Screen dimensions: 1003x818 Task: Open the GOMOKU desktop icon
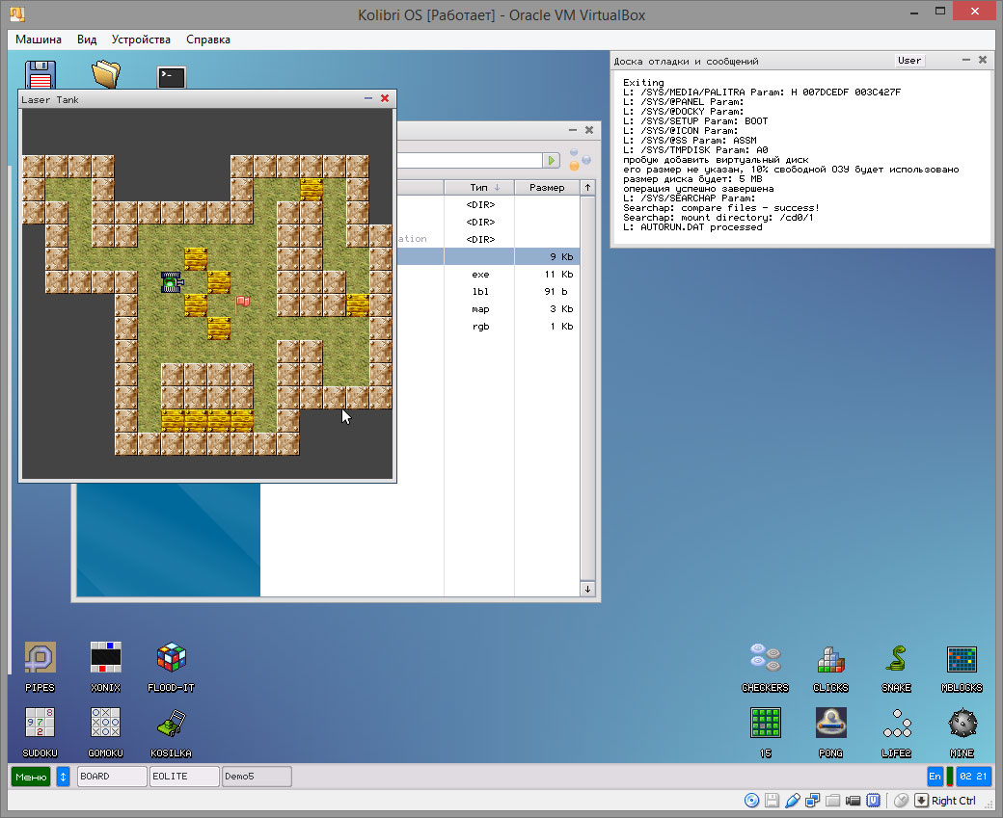(105, 724)
